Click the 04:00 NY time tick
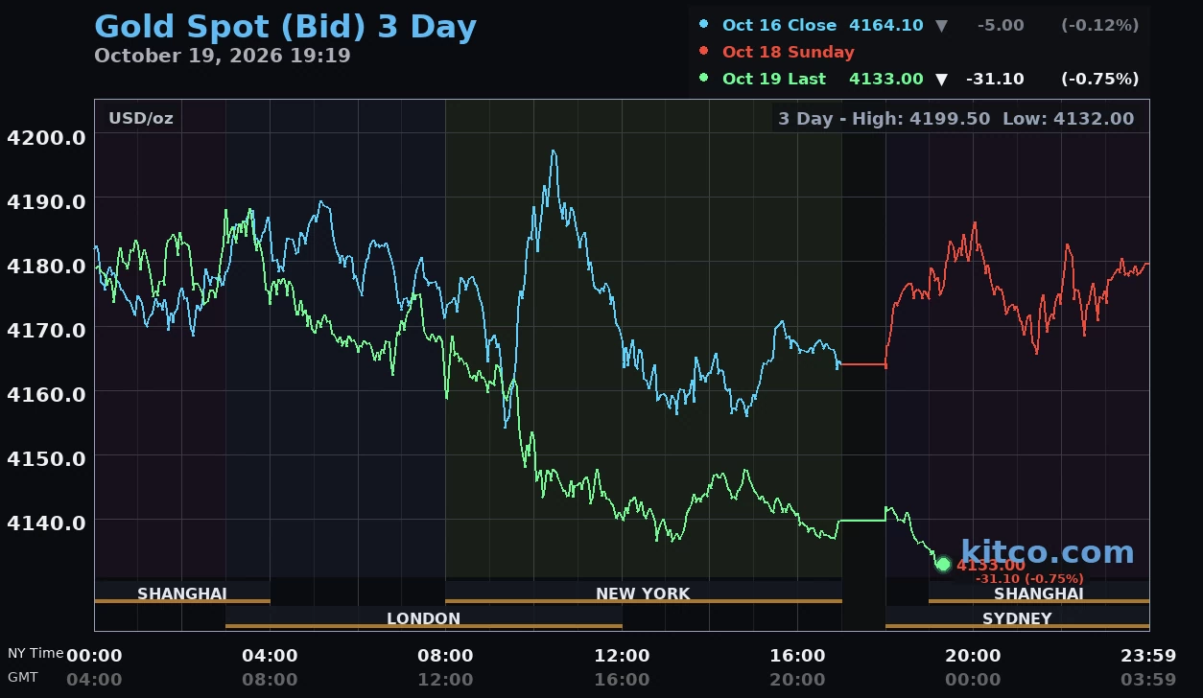 (x=270, y=656)
